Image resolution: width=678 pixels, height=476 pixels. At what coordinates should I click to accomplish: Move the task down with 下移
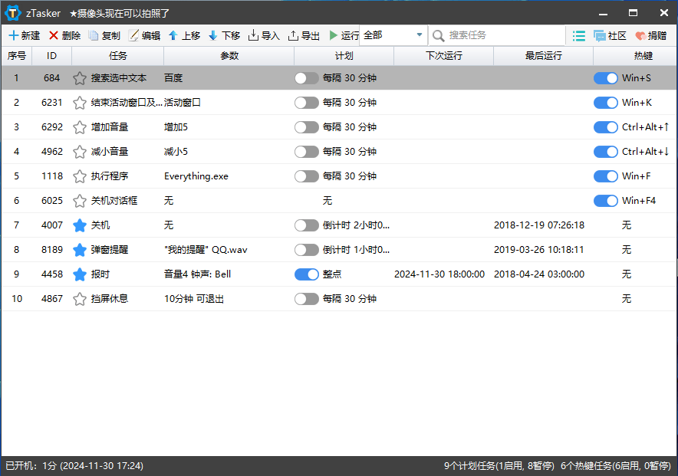click(x=213, y=35)
